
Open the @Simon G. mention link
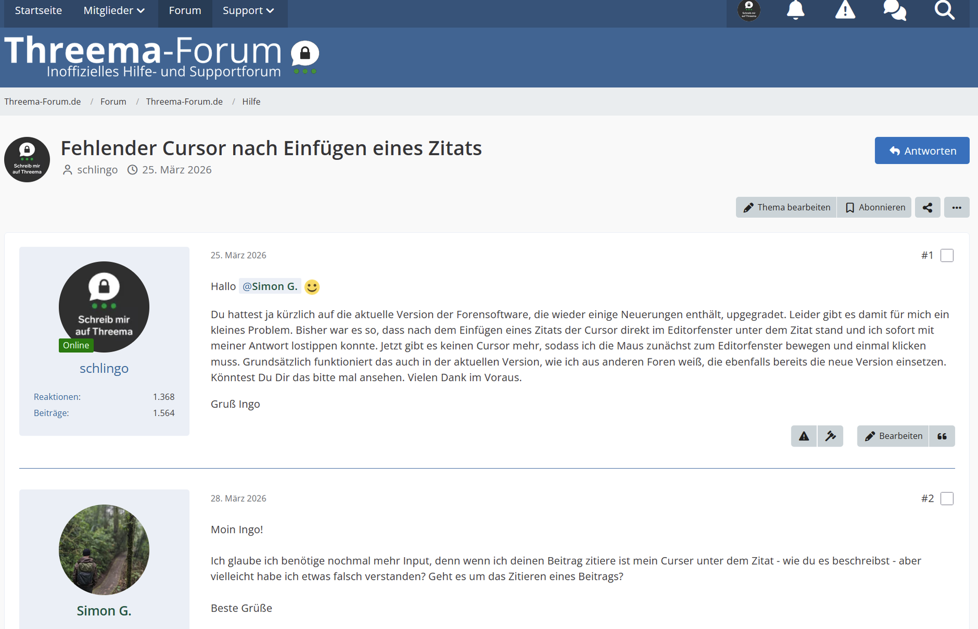pos(270,286)
